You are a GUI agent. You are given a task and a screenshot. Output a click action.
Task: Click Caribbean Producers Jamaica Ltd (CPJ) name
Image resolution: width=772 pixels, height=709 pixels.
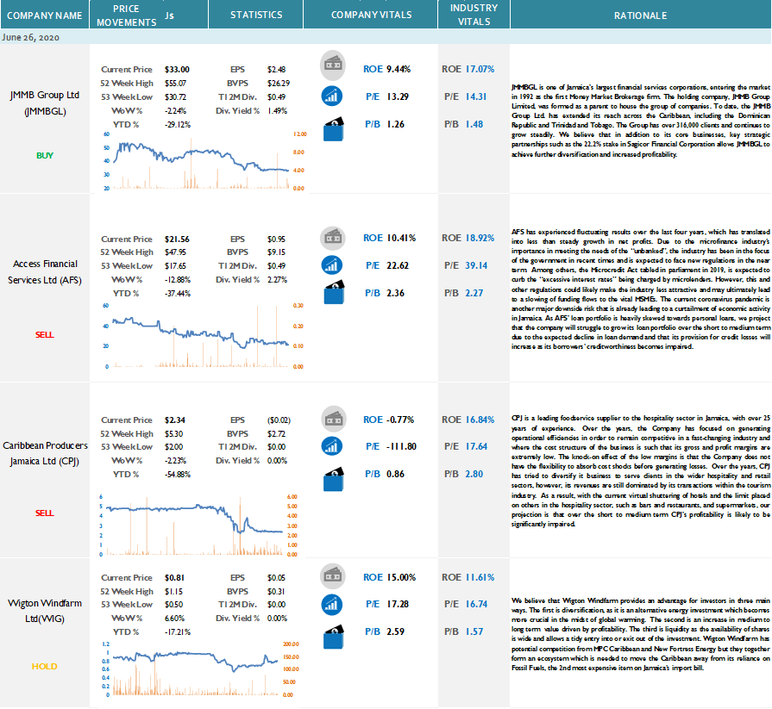45,453
